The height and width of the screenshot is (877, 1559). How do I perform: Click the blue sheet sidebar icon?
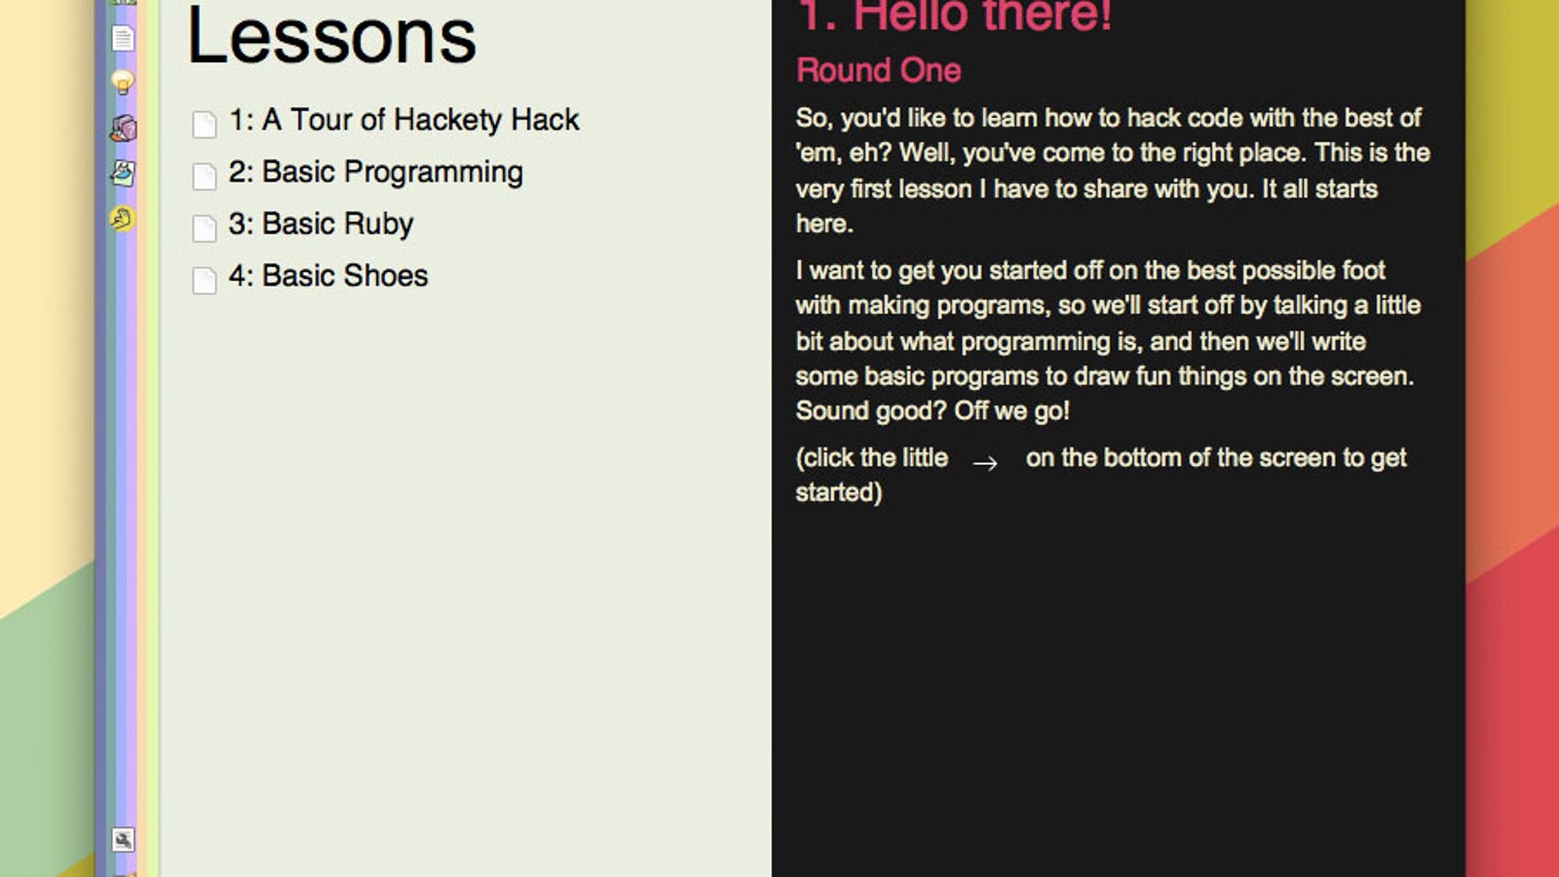(x=123, y=173)
